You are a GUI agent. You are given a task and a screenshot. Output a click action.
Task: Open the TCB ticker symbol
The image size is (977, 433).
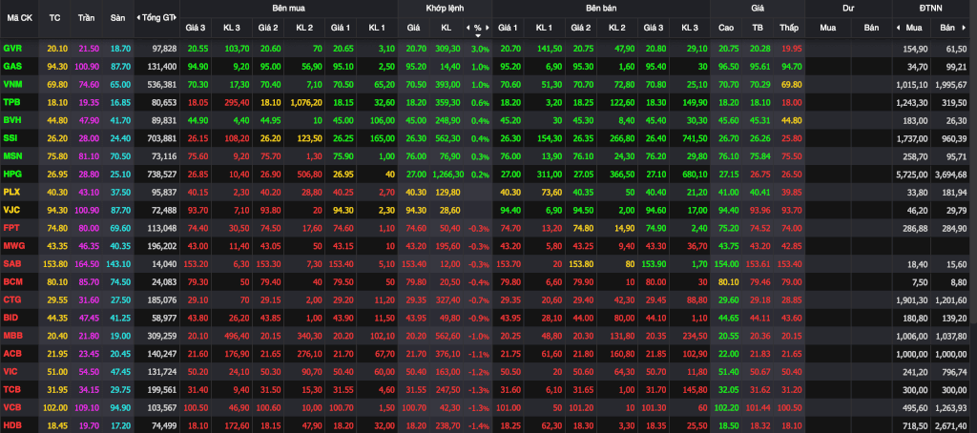11,390
